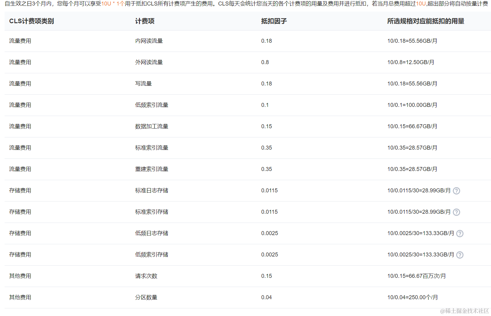Click the 低频索引流量 row entry
The width and height of the screenshot is (491, 316).
(x=151, y=105)
